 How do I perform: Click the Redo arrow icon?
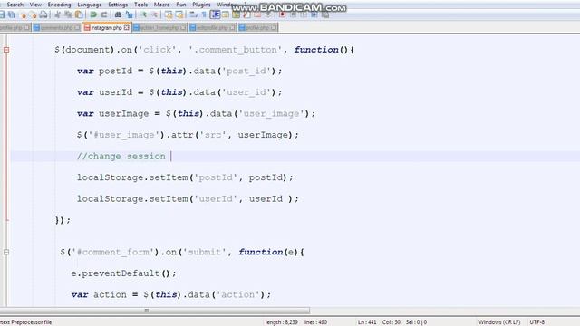(104, 14)
